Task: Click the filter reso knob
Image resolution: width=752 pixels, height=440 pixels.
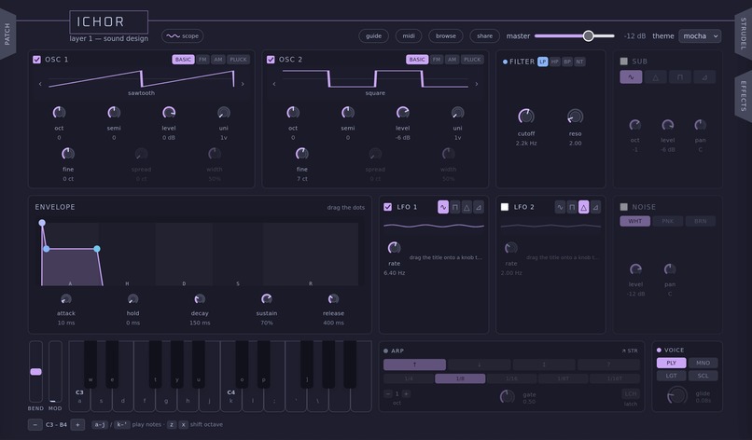Action: tap(575, 116)
